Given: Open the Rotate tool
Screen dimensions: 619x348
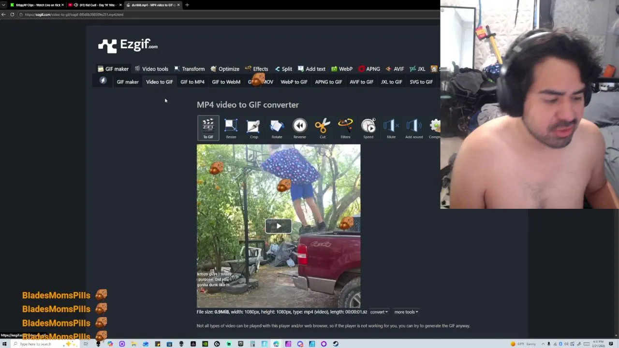Looking at the screenshot, I should tap(277, 128).
